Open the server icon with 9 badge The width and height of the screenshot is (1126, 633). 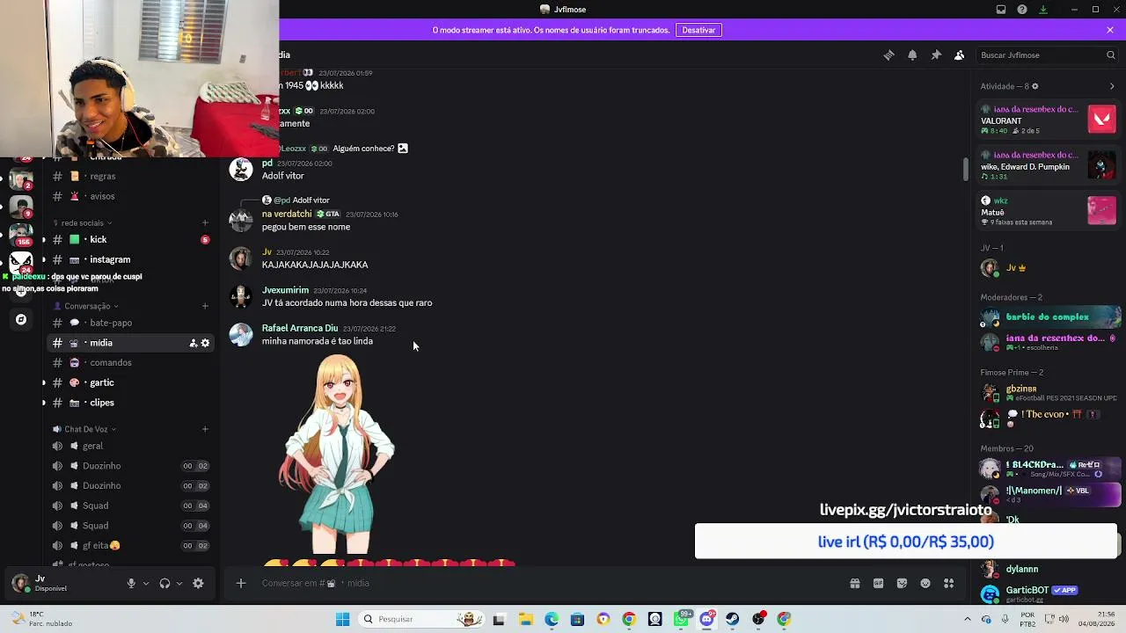(21, 207)
